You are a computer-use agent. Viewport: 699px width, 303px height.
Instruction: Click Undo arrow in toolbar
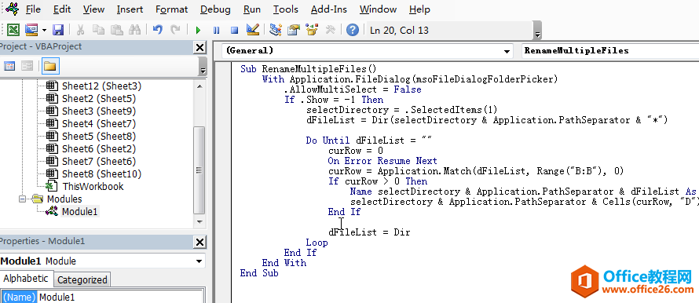coord(157,30)
